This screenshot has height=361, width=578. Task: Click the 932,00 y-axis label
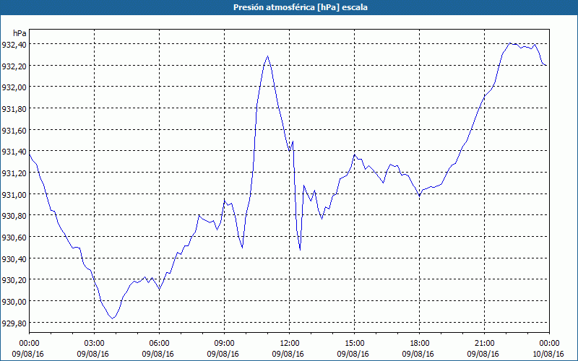14,87
